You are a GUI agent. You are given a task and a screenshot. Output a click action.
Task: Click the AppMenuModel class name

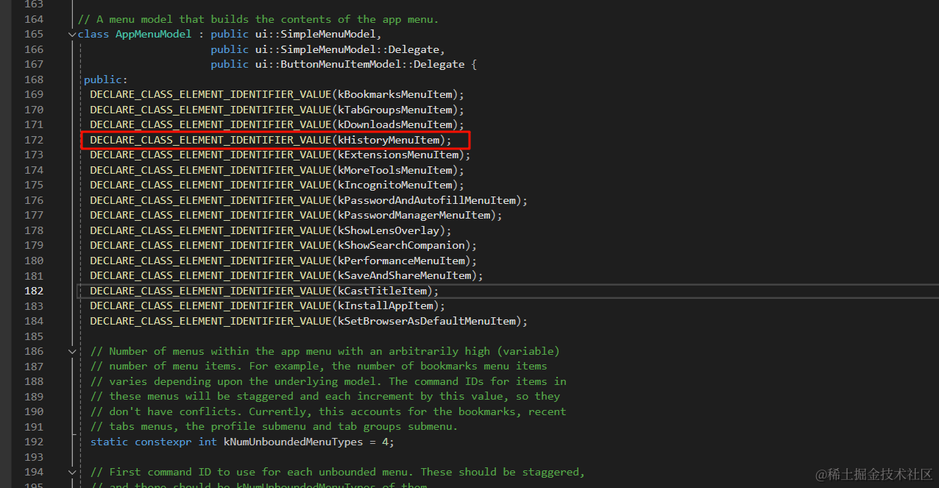(154, 35)
